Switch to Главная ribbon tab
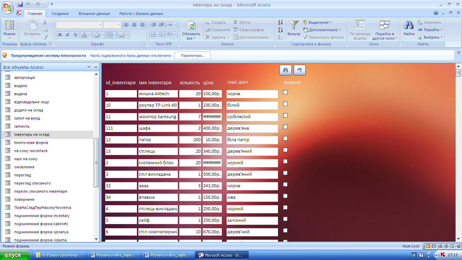Viewport: 462px width, 260px height. [x=35, y=14]
